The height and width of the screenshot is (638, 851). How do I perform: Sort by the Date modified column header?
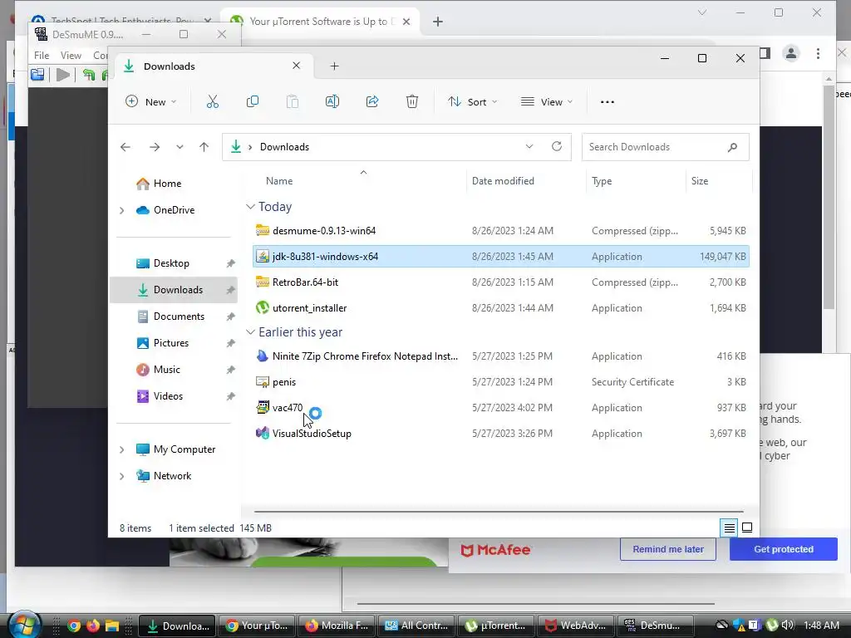[x=503, y=180]
